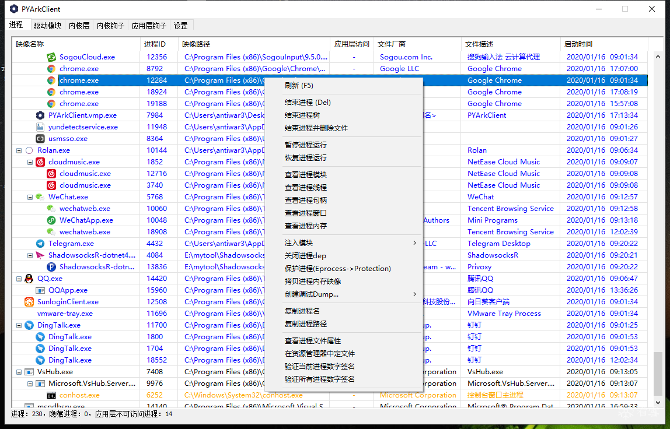Sort by 映像名称 column header

click(x=76, y=44)
